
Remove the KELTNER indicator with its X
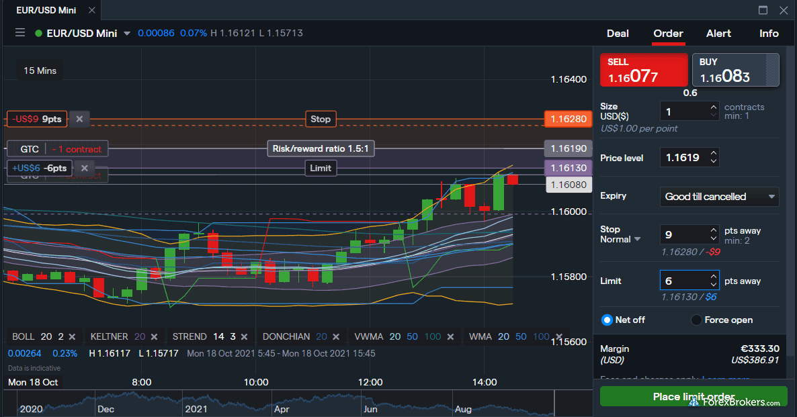[154, 336]
